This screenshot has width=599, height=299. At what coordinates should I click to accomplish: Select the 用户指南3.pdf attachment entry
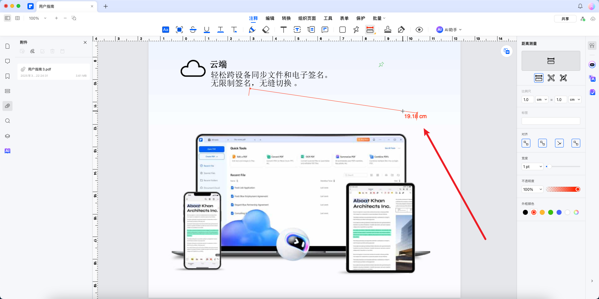coord(53,72)
